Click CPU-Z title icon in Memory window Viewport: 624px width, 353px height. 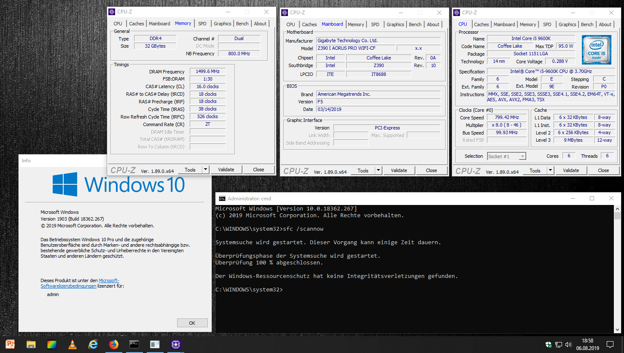112,12
